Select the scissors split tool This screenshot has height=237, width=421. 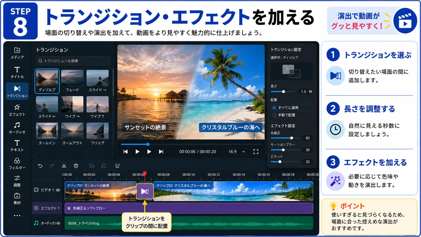(64, 166)
